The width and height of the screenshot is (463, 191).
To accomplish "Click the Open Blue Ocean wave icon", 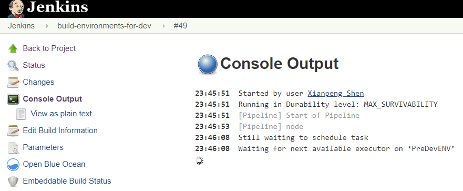I will pos(13,164).
